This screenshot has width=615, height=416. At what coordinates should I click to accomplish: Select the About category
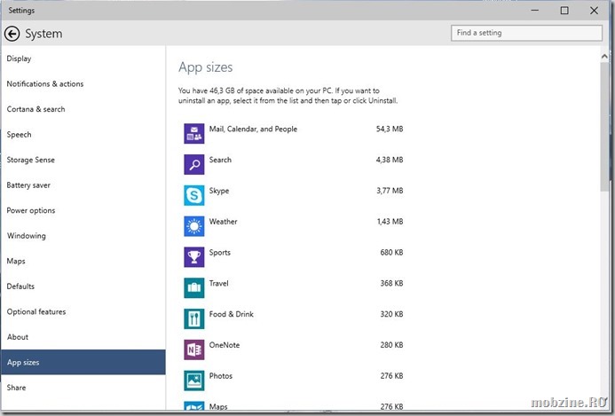click(x=83, y=337)
